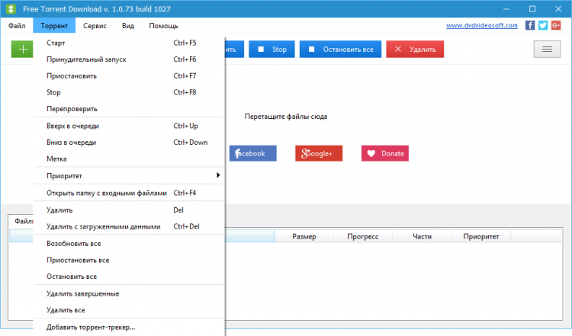Open the hamburger menu button
Viewport: 572px width, 336px height.
[547, 50]
